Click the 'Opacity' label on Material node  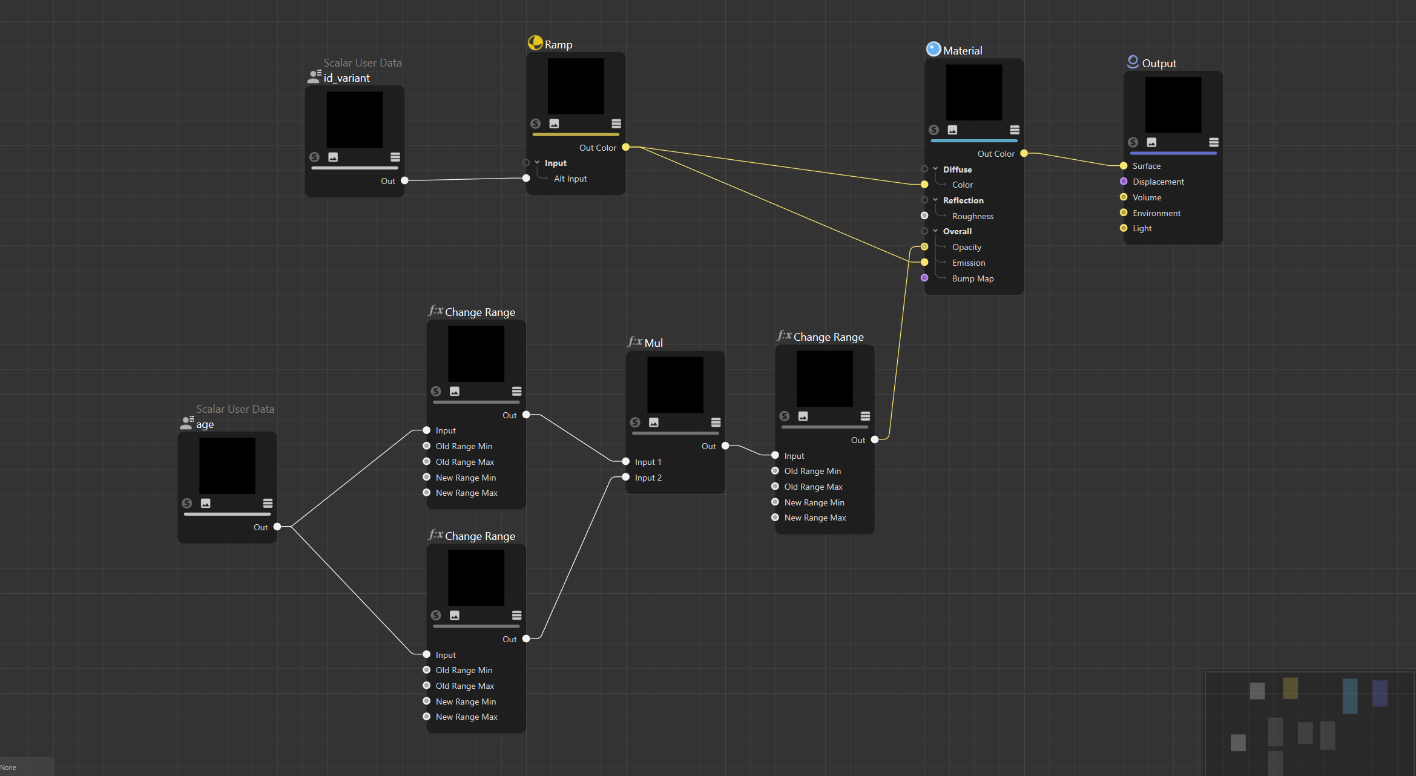pos(967,247)
